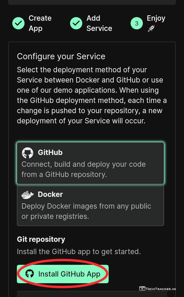Open the Enjoy step label
Screen dimensions: 184x297
(156, 18)
